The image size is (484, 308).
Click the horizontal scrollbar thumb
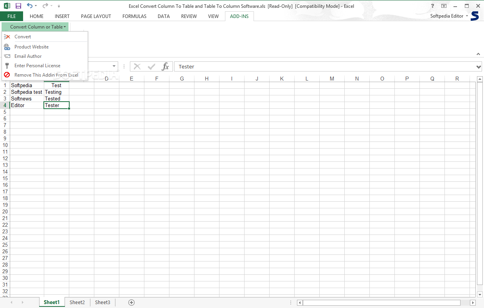point(381,303)
